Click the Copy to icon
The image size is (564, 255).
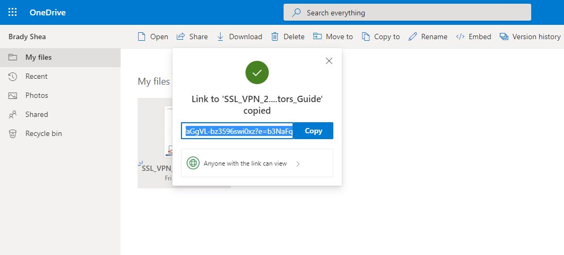366,37
